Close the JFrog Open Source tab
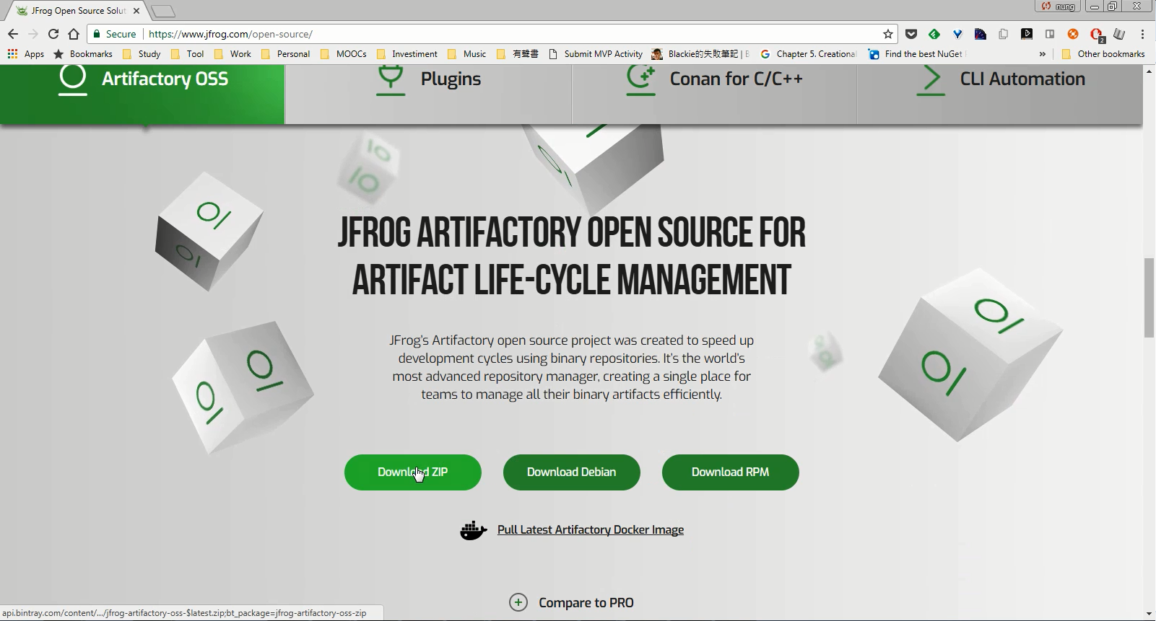 [136, 11]
